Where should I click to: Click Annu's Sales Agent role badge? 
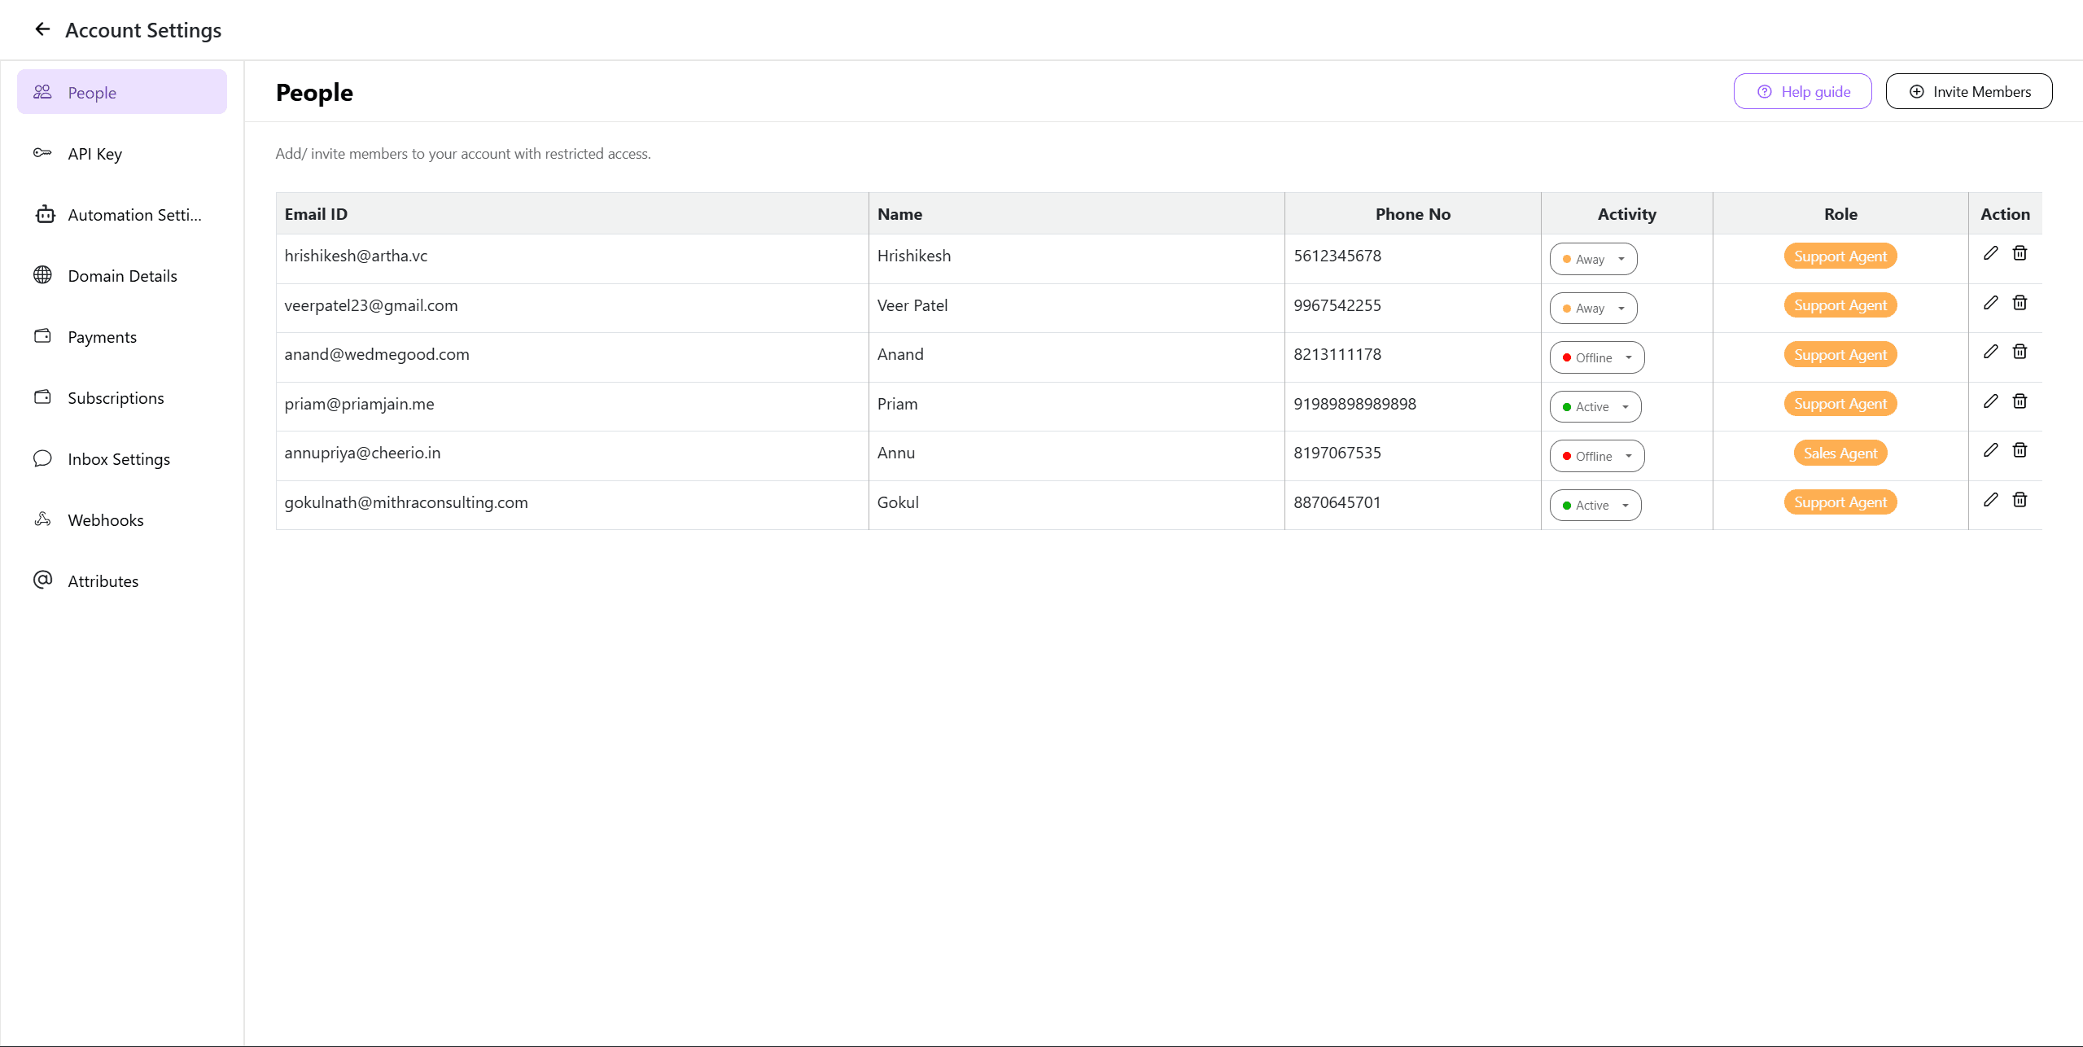pyautogui.click(x=1840, y=453)
